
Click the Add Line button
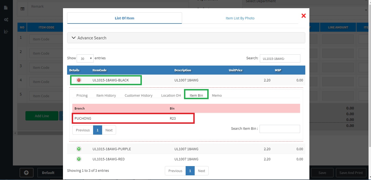coord(42,116)
